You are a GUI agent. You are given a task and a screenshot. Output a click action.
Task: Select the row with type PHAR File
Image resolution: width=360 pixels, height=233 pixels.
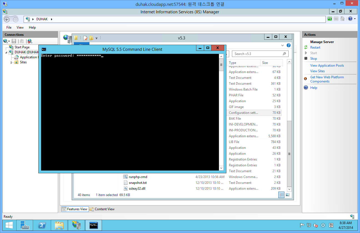click(254, 95)
